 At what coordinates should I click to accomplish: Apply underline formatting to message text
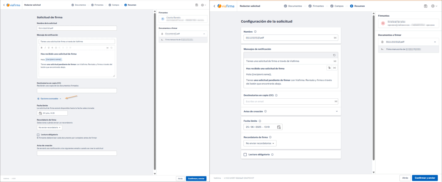[49, 48]
